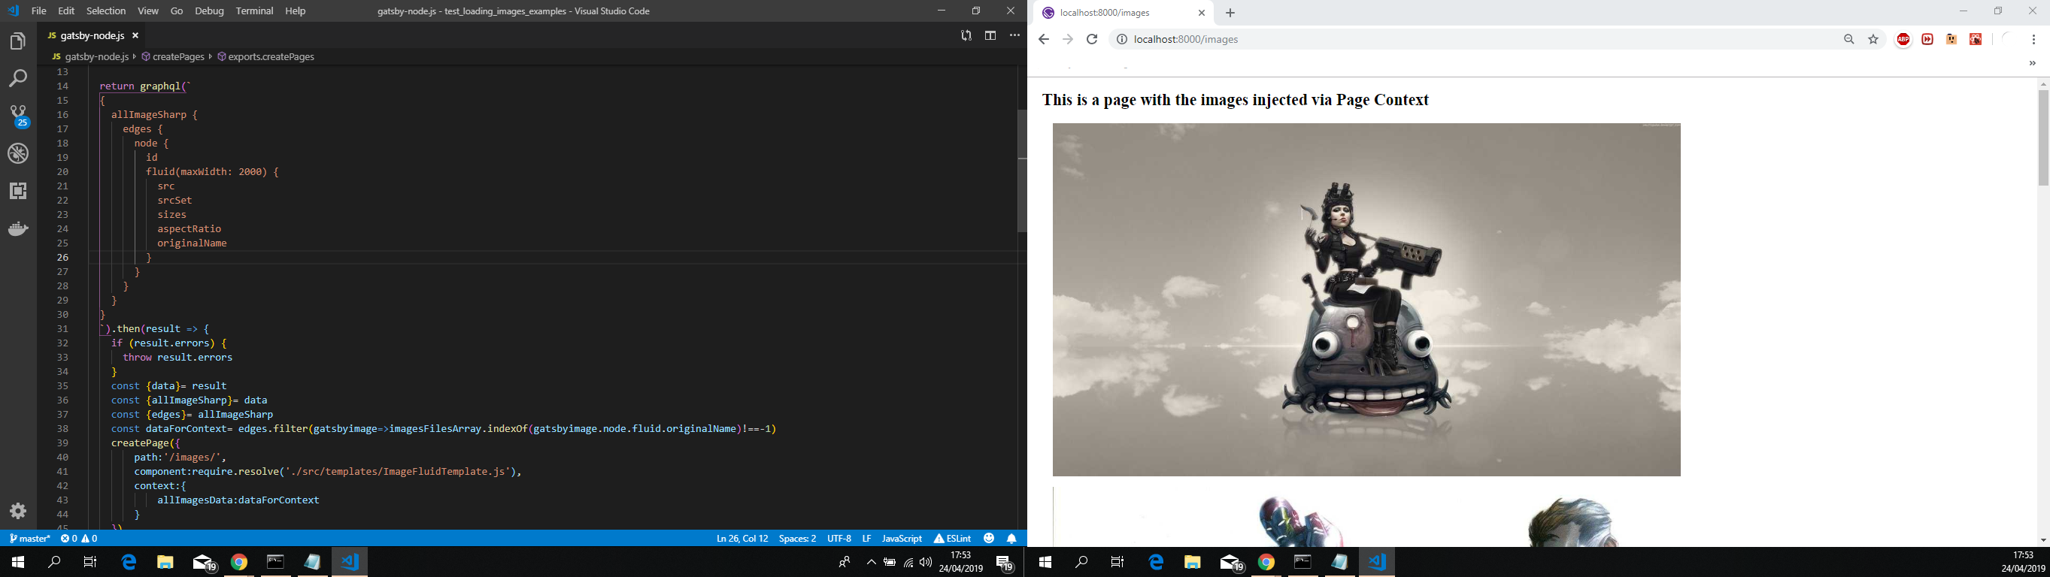The height and width of the screenshot is (577, 2050).
Task: View site information icon in address bar
Action: (x=1121, y=39)
